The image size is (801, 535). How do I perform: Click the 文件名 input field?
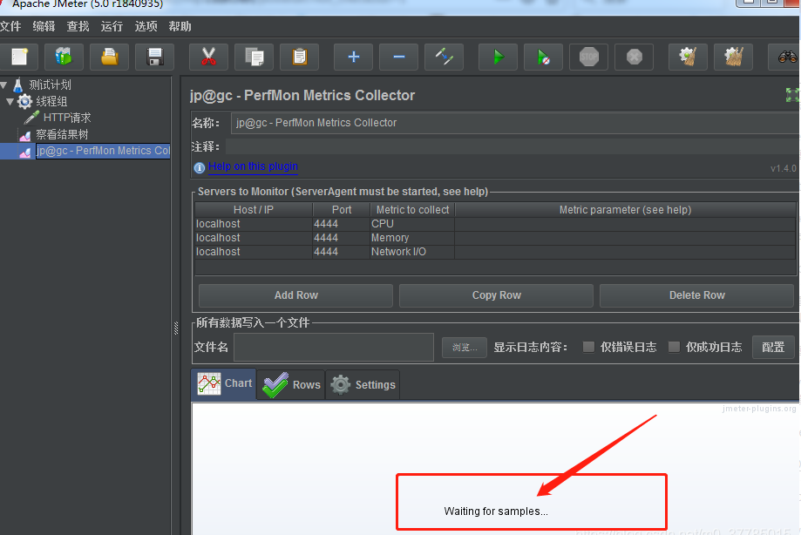(334, 348)
